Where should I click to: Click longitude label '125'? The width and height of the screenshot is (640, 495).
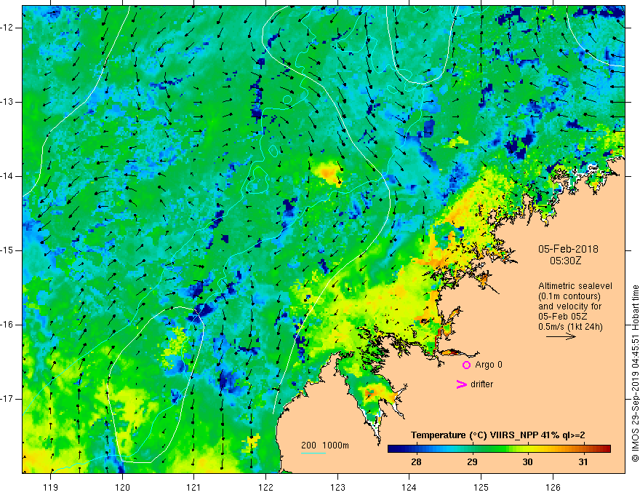pos(481,487)
